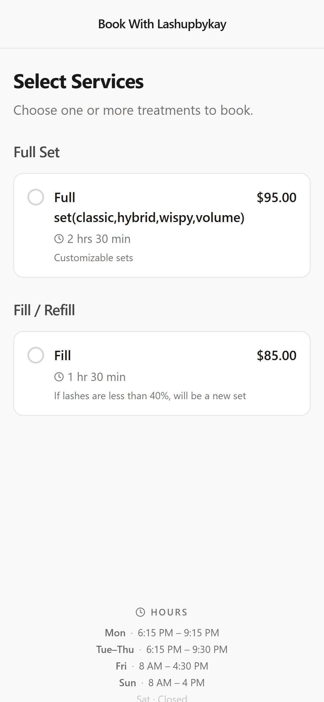Image resolution: width=324 pixels, height=702 pixels.
Task: Click the Sun 8 AM – 4 PM row
Action: pos(162,683)
